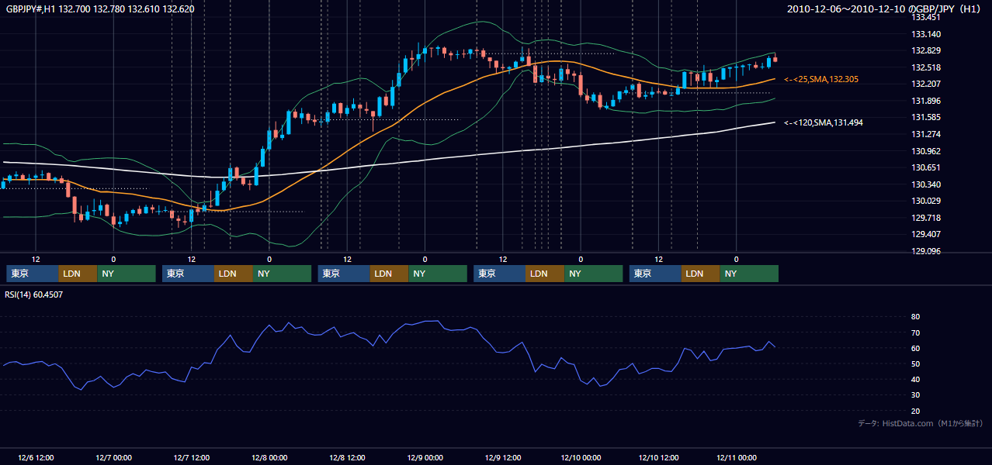Click the <-<120,SMA,131.494 moving average label

823,122
